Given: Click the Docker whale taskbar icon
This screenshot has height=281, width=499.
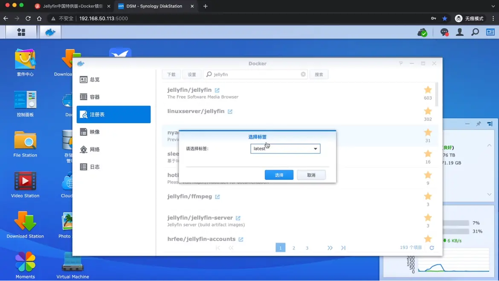Looking at the screenshot, I should pos(50,32).
